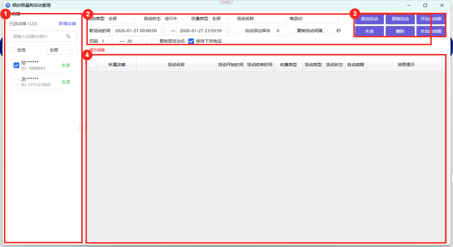Viewport: 453px width, 247px height.
Task: Enable the 自动添加库存 checkbox
Action: [x=240, y=31]
